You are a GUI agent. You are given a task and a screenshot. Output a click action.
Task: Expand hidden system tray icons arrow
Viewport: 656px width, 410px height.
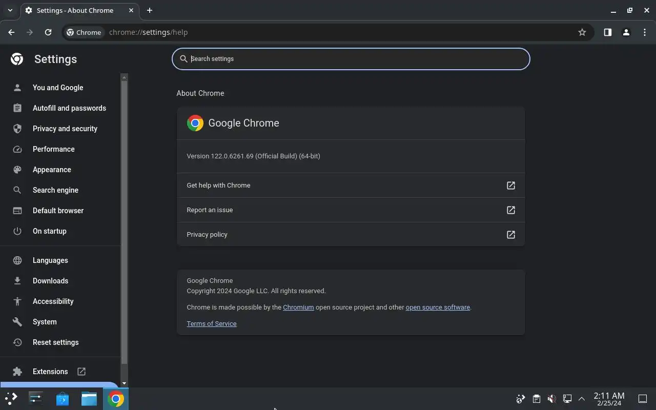[582, 399]
